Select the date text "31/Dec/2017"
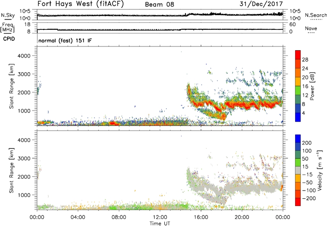This screenshot has height=226, width=327. coord(261,4)
